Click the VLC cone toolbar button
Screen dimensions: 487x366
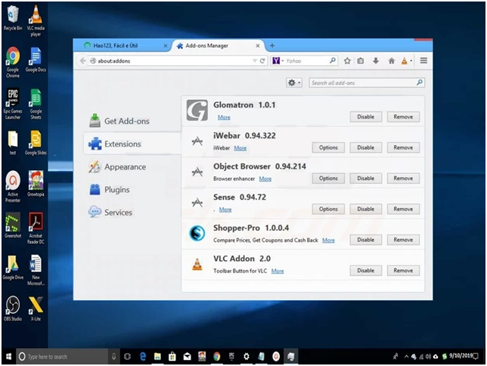pyautogui.click(x=404, y=61)
